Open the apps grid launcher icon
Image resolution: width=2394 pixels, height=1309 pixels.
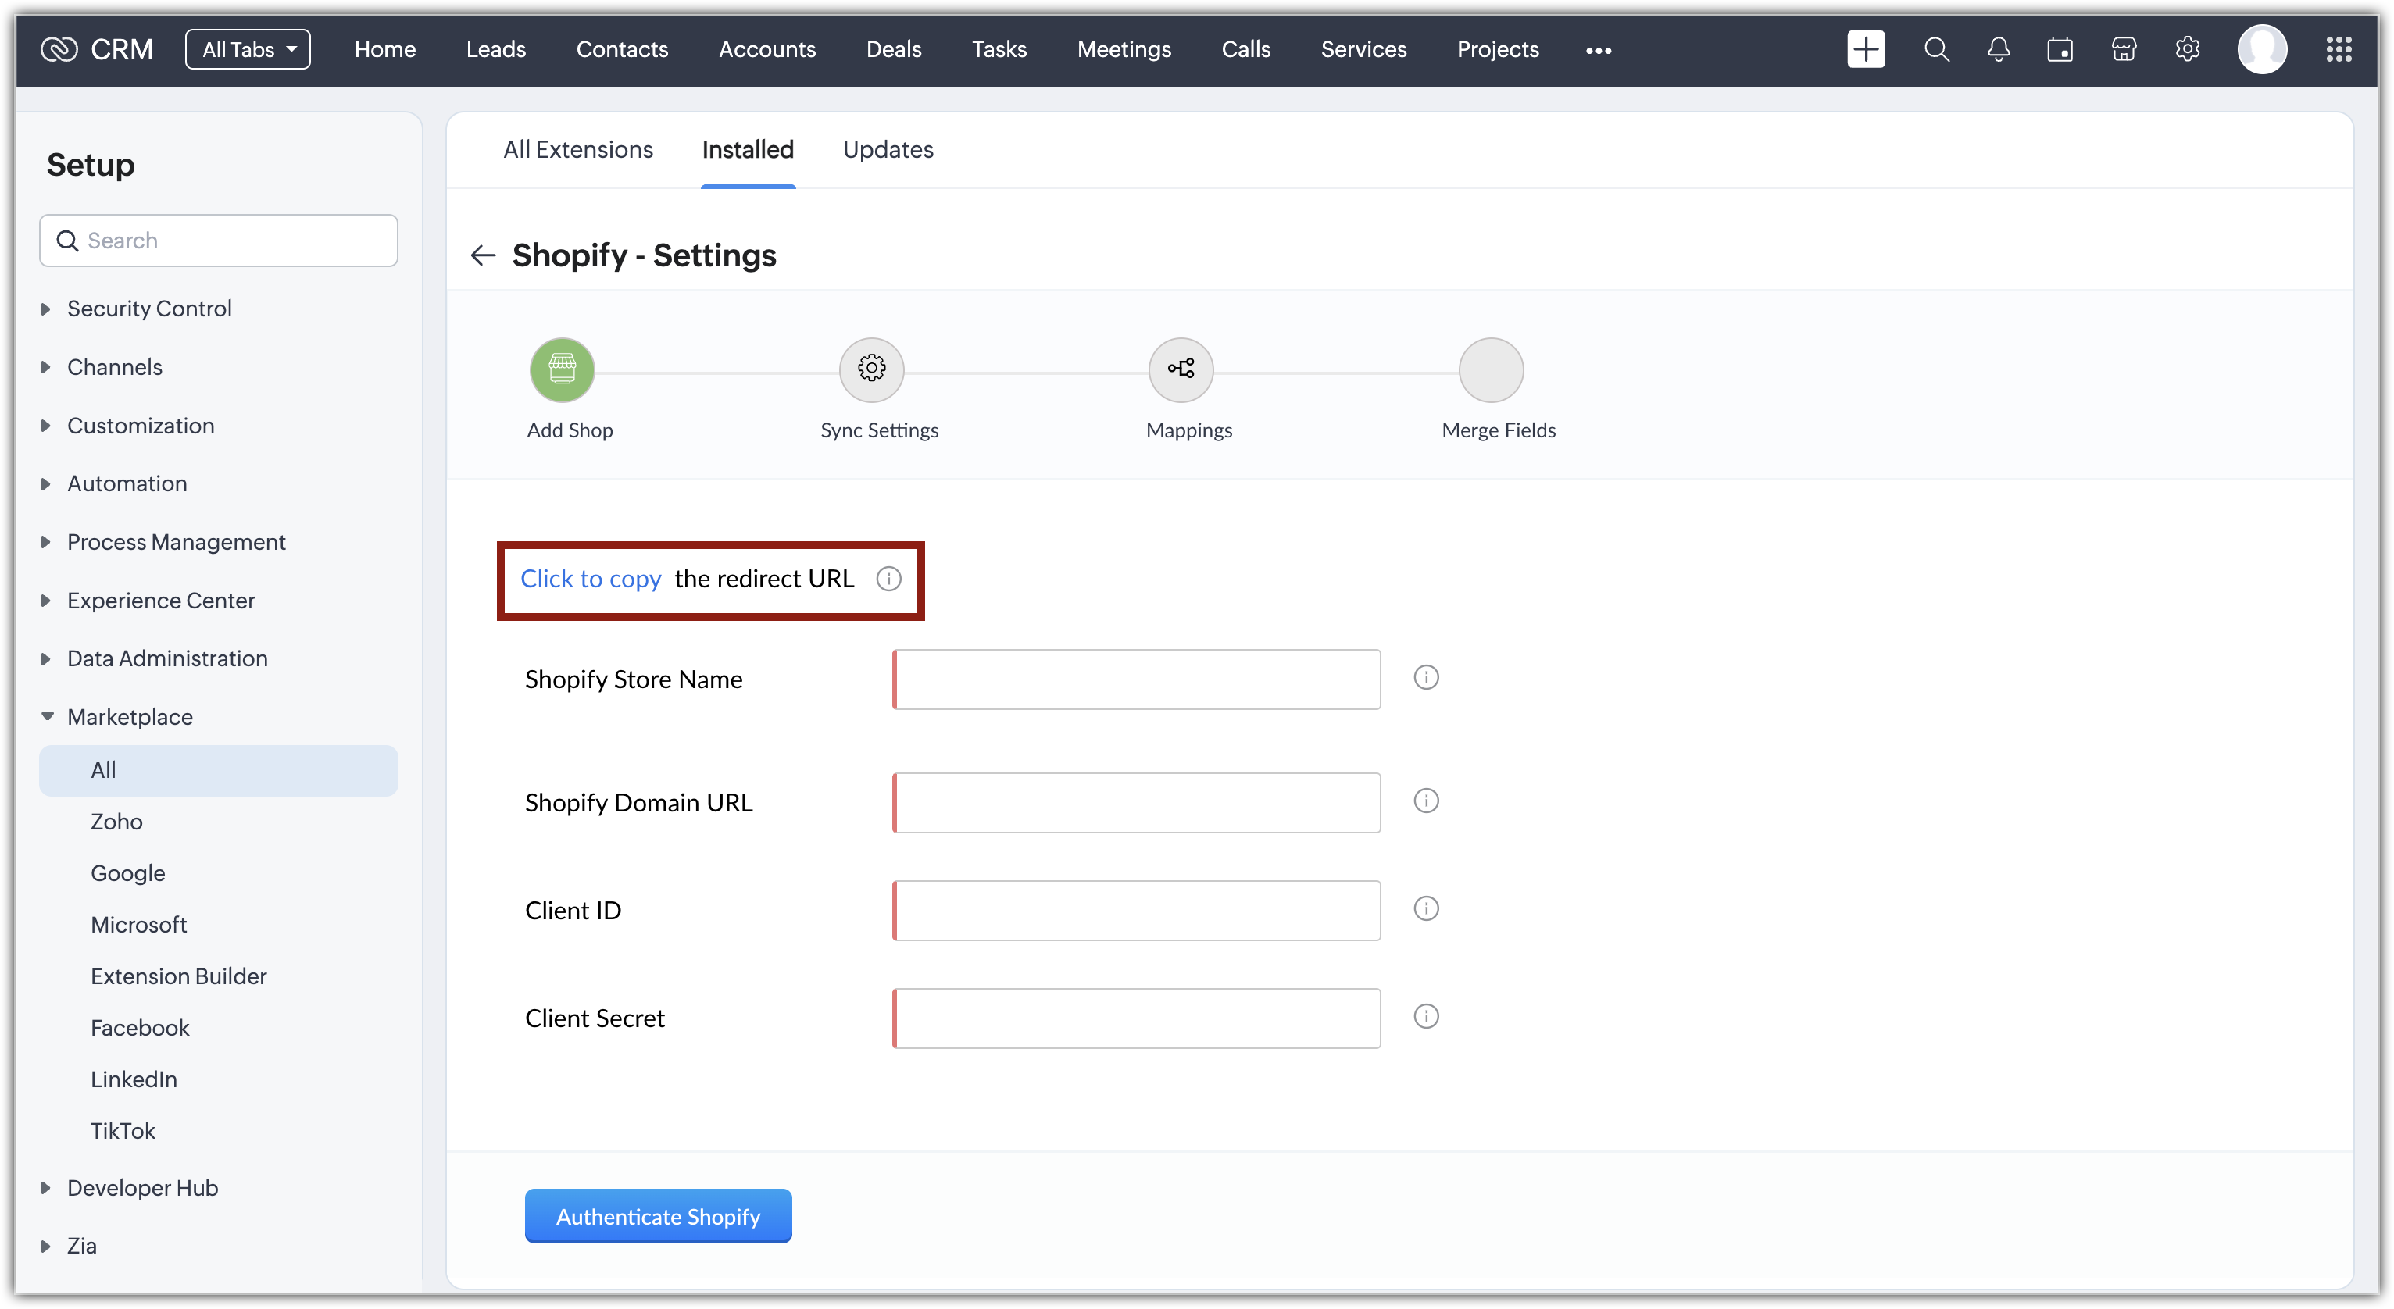2339,49
